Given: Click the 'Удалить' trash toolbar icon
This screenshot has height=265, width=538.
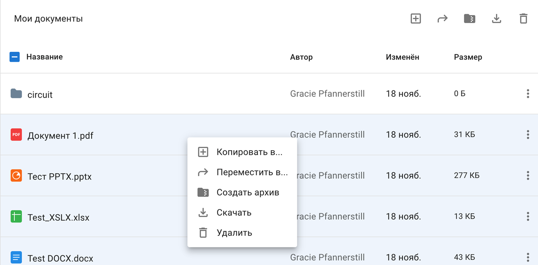Looking at the screenshot, I should [x=523, y=19].
